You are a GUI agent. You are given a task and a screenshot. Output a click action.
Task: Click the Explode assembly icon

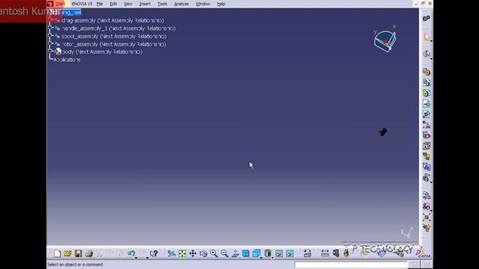click(x=427, y=217)
